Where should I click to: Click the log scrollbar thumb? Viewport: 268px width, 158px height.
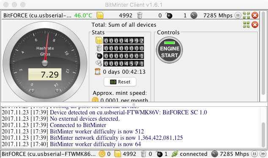(x=263, y=134)
